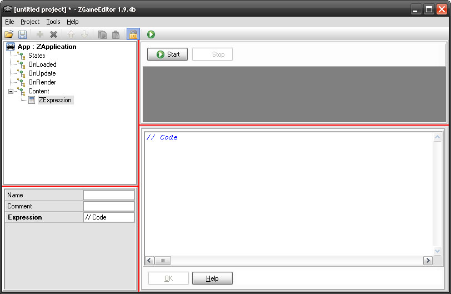451x294 pixels.
Task: Maximize the ZGameEditor window
Action: (429, 9)
